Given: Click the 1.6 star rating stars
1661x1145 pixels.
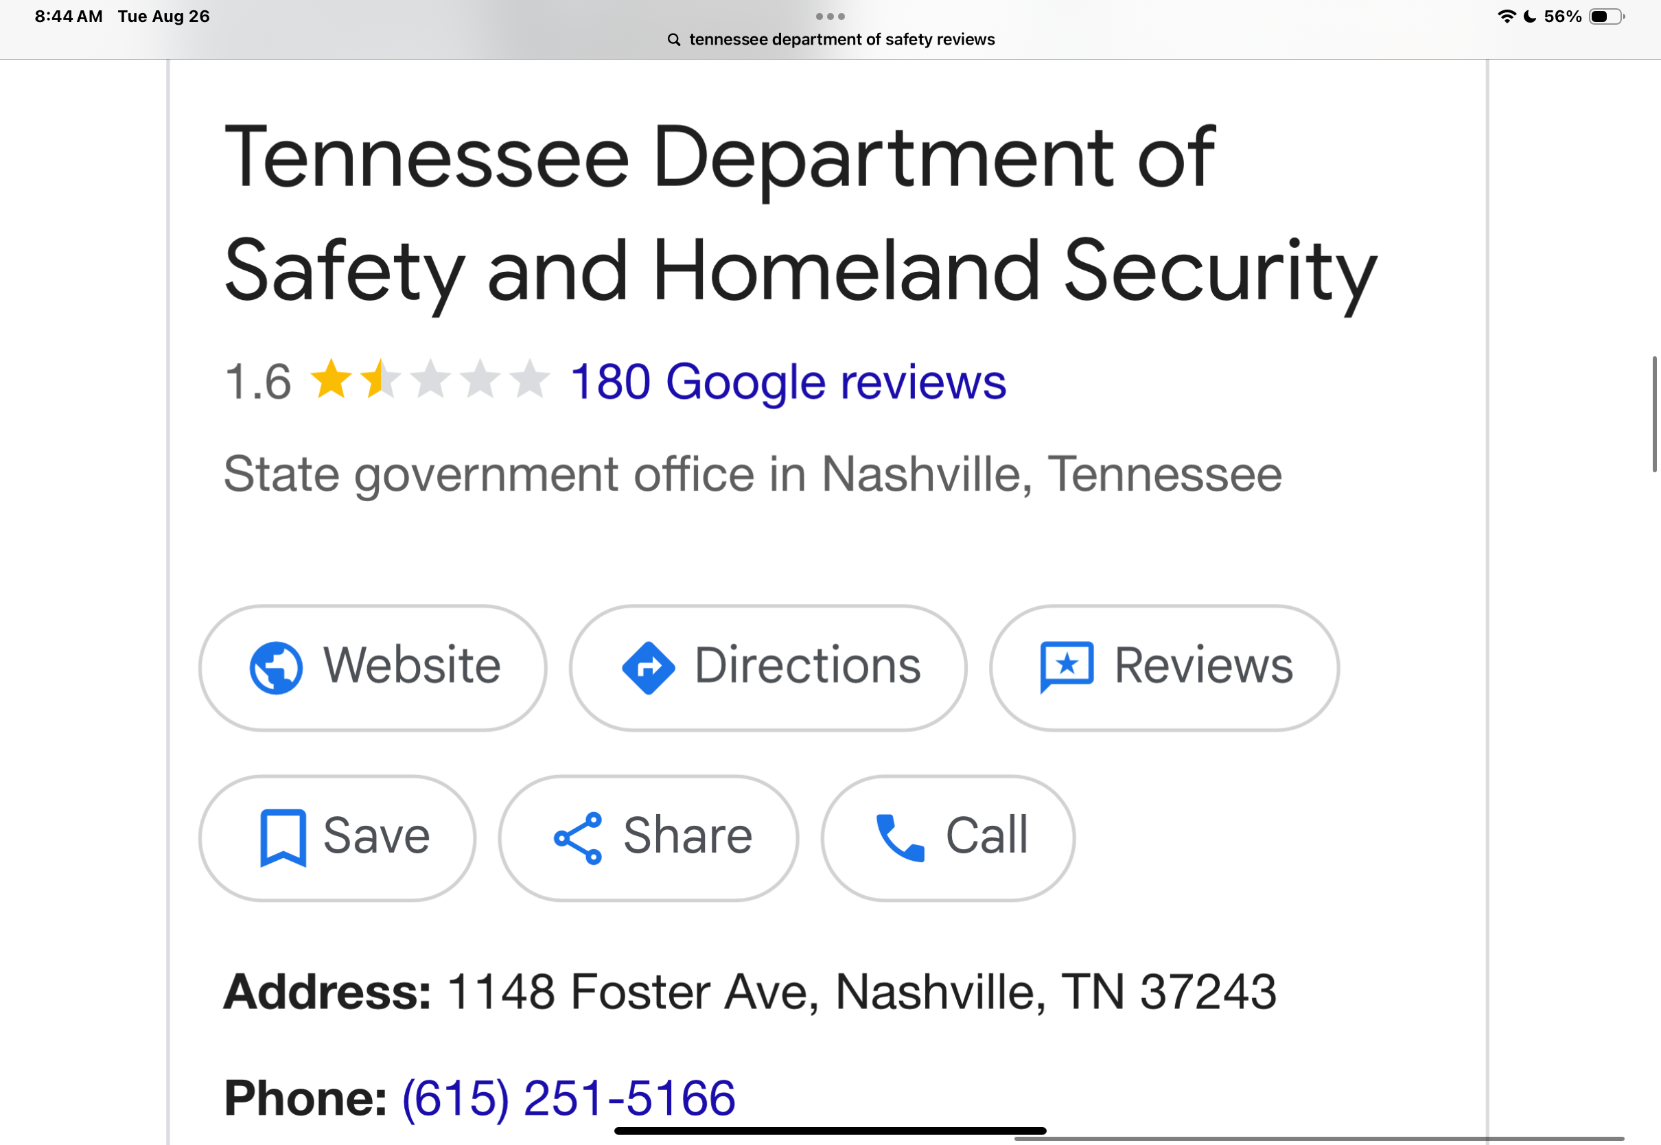Looking at the screenshot, I should tap(430, 380).
